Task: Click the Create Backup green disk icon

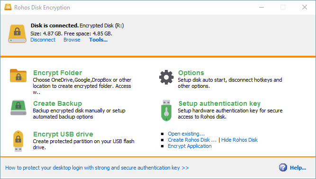Action: tap(18, 108)
